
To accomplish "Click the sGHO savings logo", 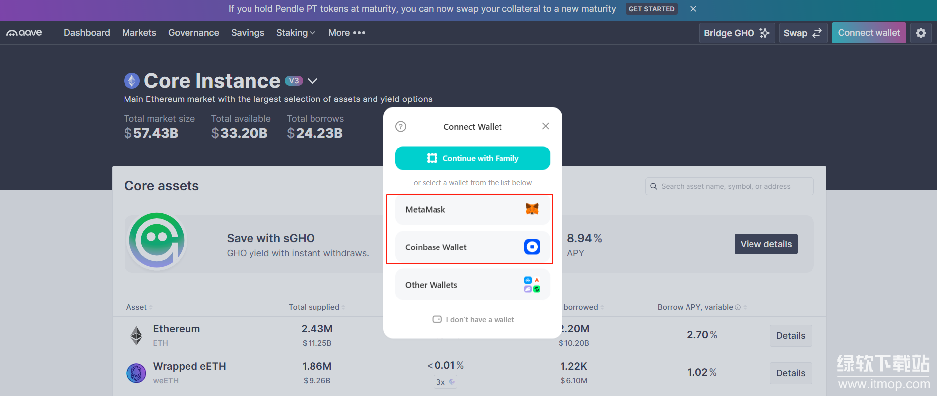I will click(157, 242).
